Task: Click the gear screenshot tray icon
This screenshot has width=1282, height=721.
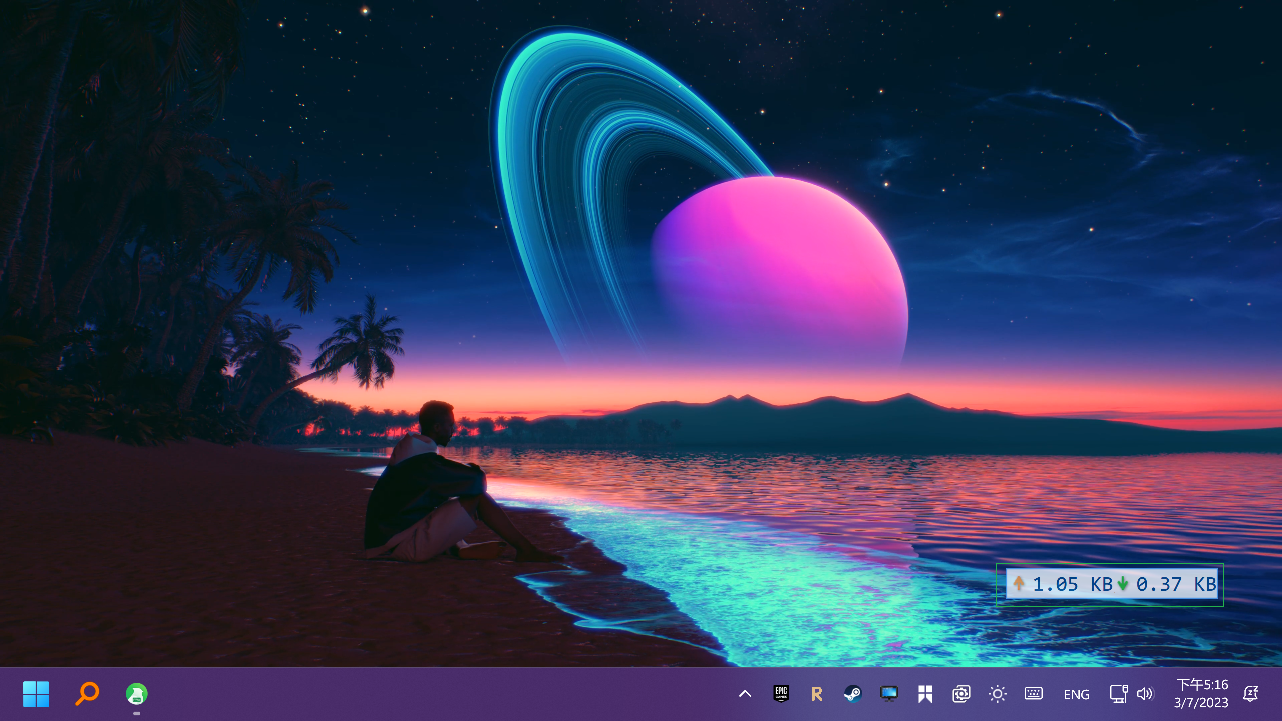Action: pos(960,694)
